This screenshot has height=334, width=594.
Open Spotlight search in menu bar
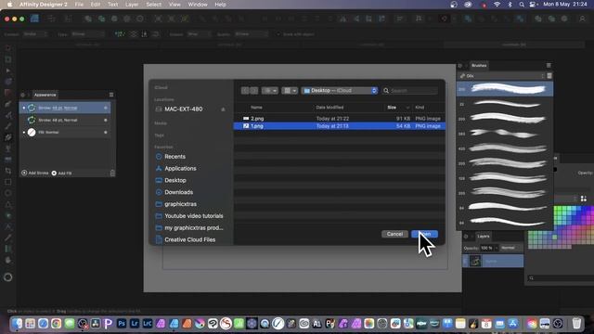(522, 5)
